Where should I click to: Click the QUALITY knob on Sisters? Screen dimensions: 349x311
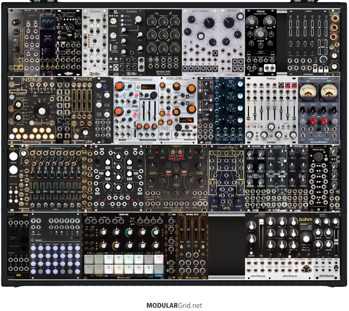coord(226,42)
